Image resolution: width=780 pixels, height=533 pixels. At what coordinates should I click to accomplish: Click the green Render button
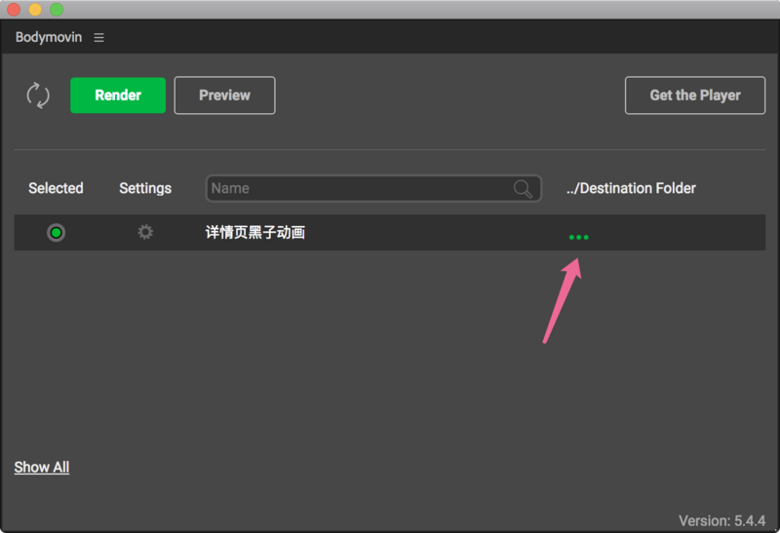[x=118, y=95]
